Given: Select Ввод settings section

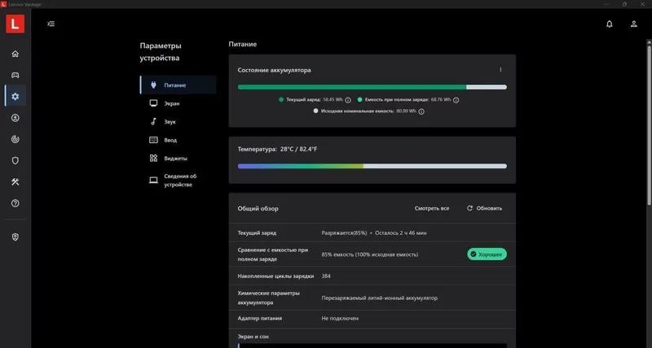Looking at the screenshot, I should (178, 140).
